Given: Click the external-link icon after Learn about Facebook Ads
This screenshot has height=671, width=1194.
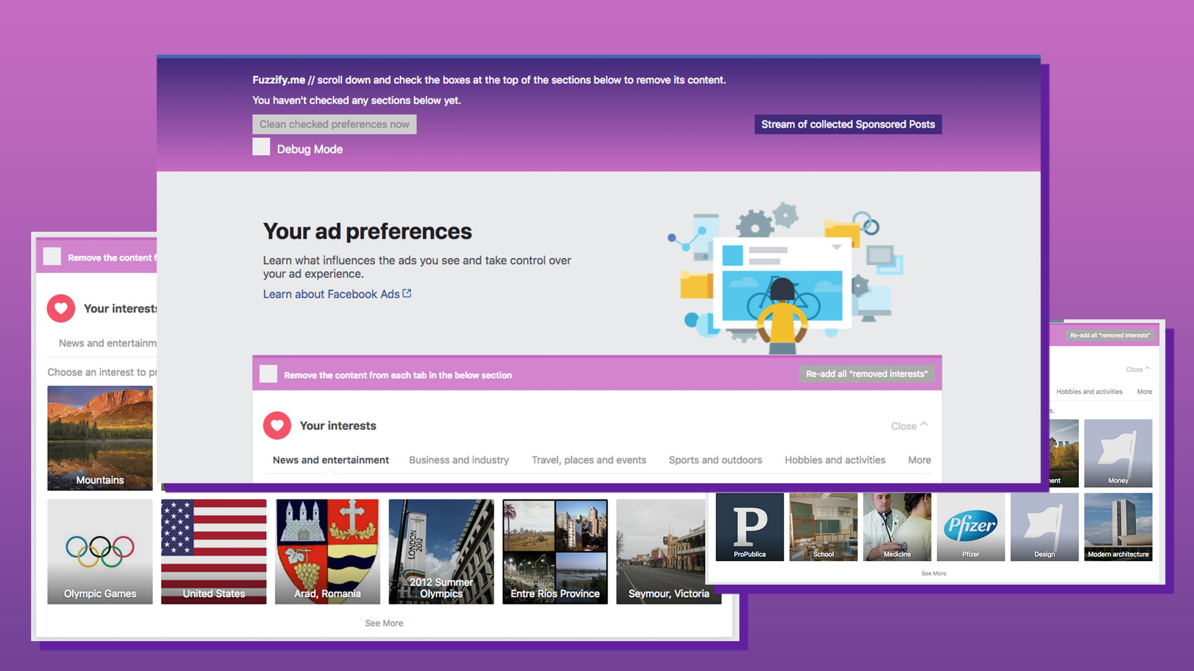Looking at the screenshot, I should pos(408,293).
